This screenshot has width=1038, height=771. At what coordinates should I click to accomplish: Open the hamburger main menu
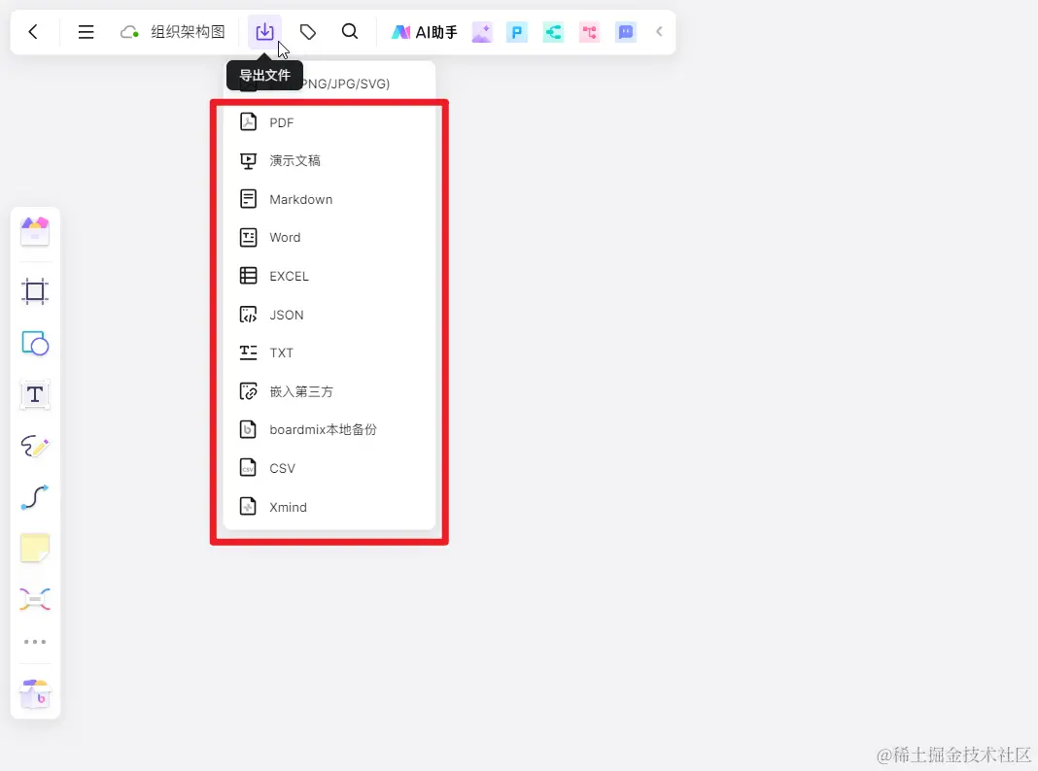[x=86, y=32]
